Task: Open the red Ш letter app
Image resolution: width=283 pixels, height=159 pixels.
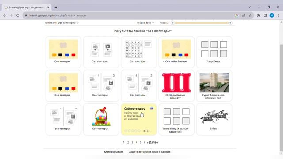Action: 176,86
